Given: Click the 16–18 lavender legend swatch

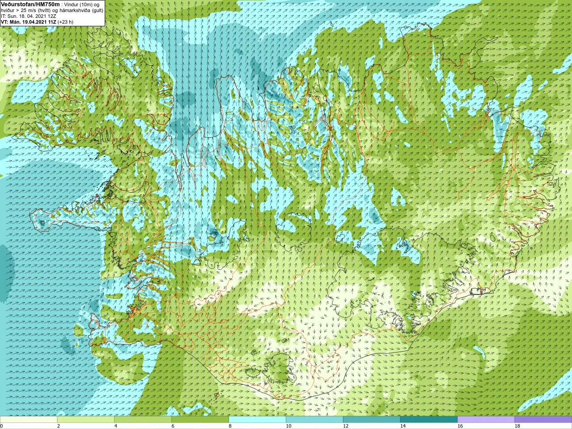Looking at the screenshot, I should click(486, 420).
